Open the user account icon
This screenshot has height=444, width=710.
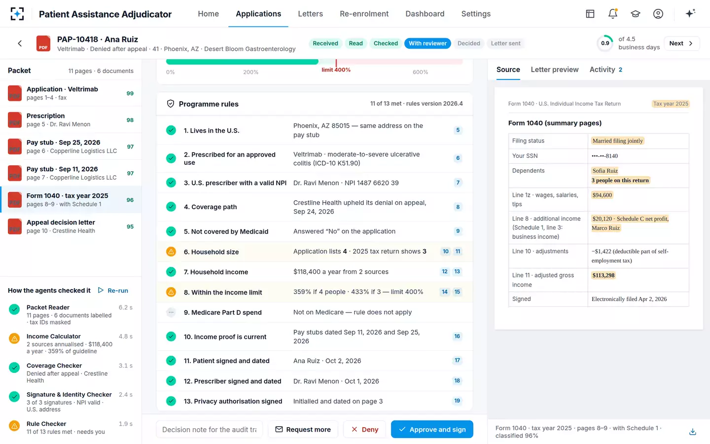point(658,14)
